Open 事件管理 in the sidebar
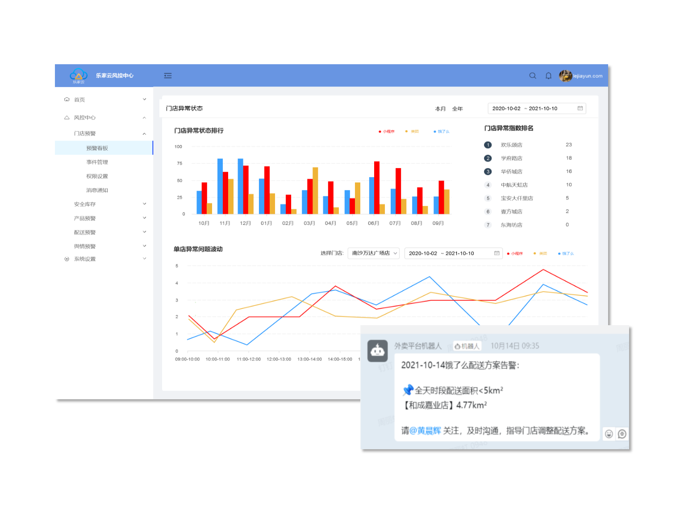The height and width of the screenshot is (513, 684). pos(97,162)
